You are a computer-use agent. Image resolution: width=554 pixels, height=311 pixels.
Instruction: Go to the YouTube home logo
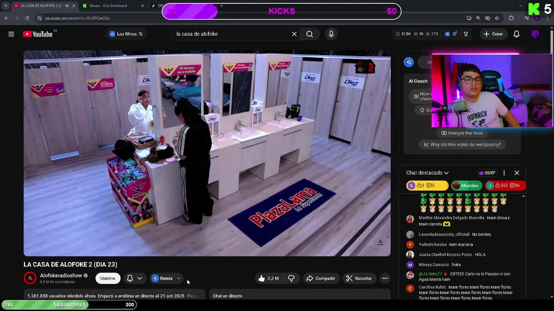tap(38, 34)
